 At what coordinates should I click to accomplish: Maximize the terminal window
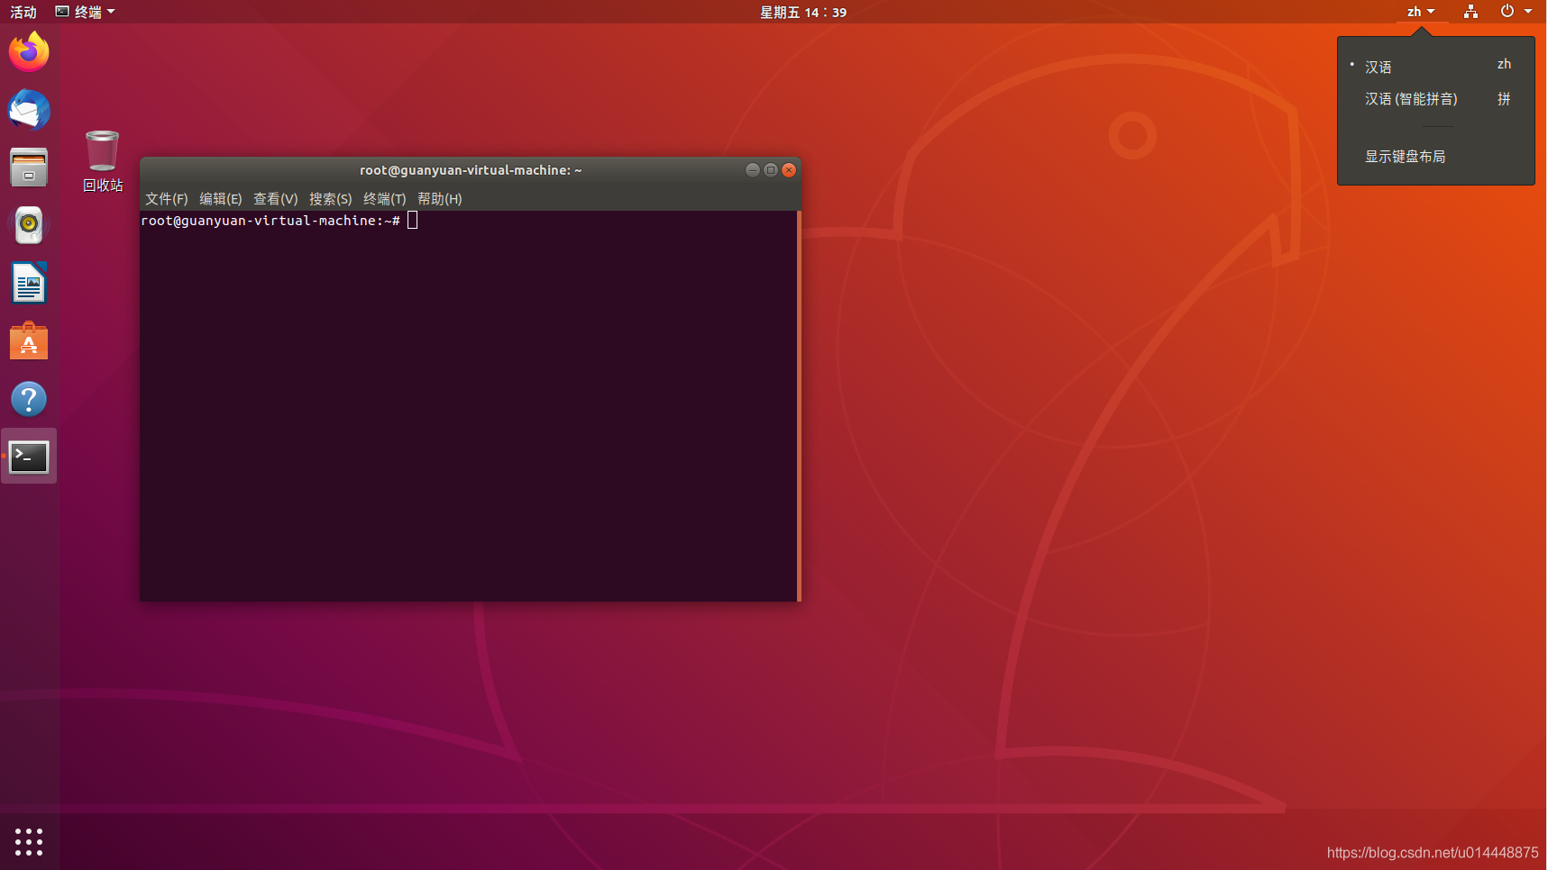pyautogui.click(x=771, y=169)
